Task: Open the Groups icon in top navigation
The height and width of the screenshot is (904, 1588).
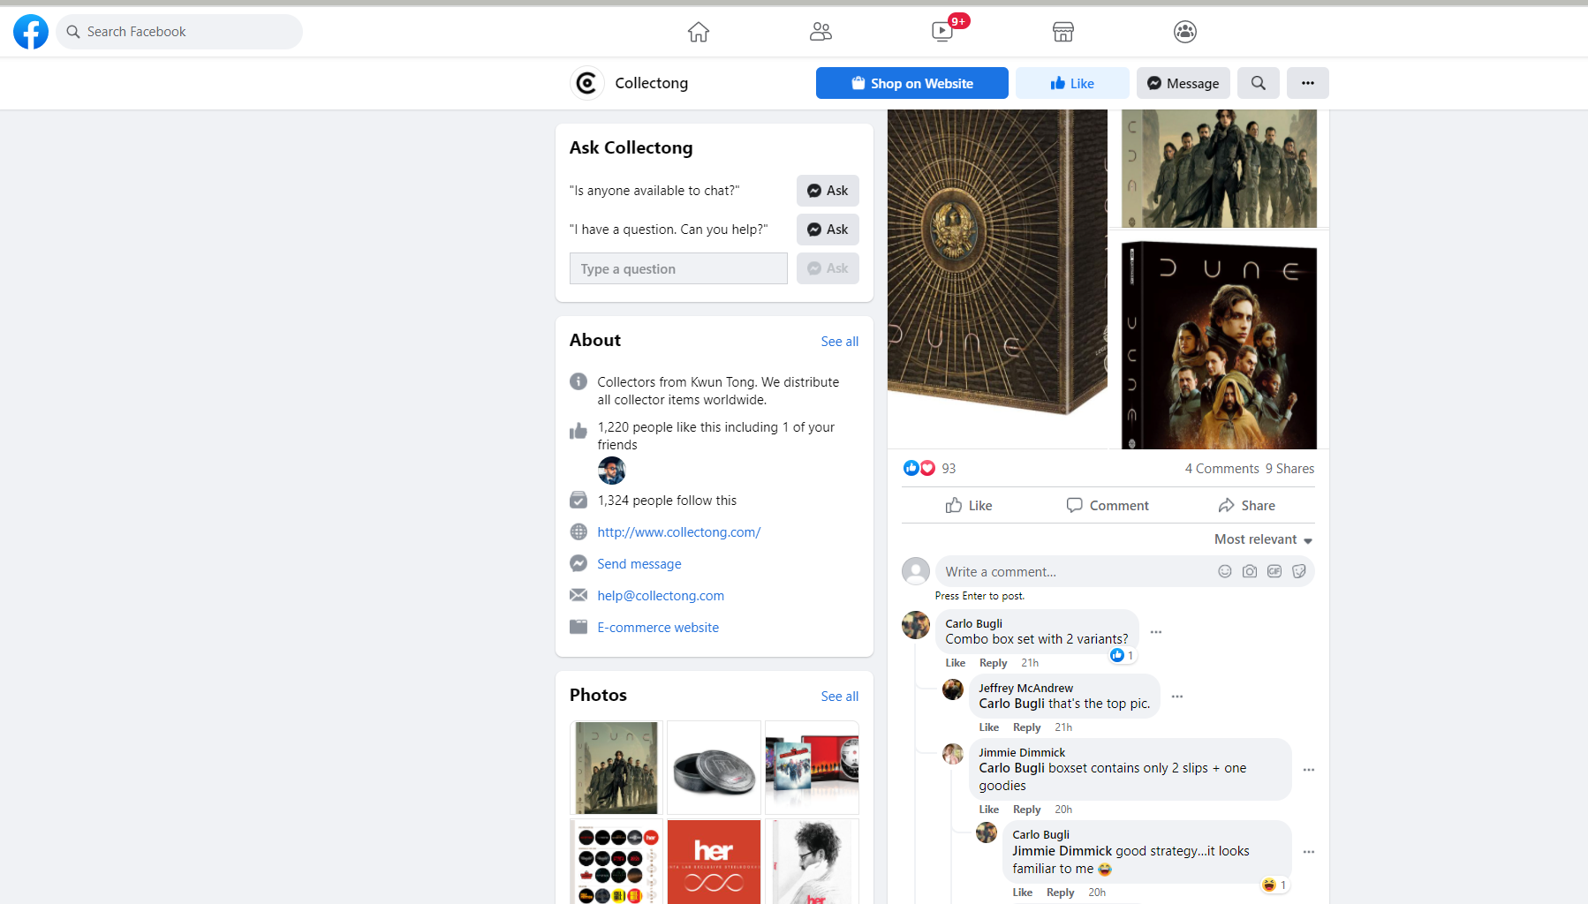Action: point(1185,32)
